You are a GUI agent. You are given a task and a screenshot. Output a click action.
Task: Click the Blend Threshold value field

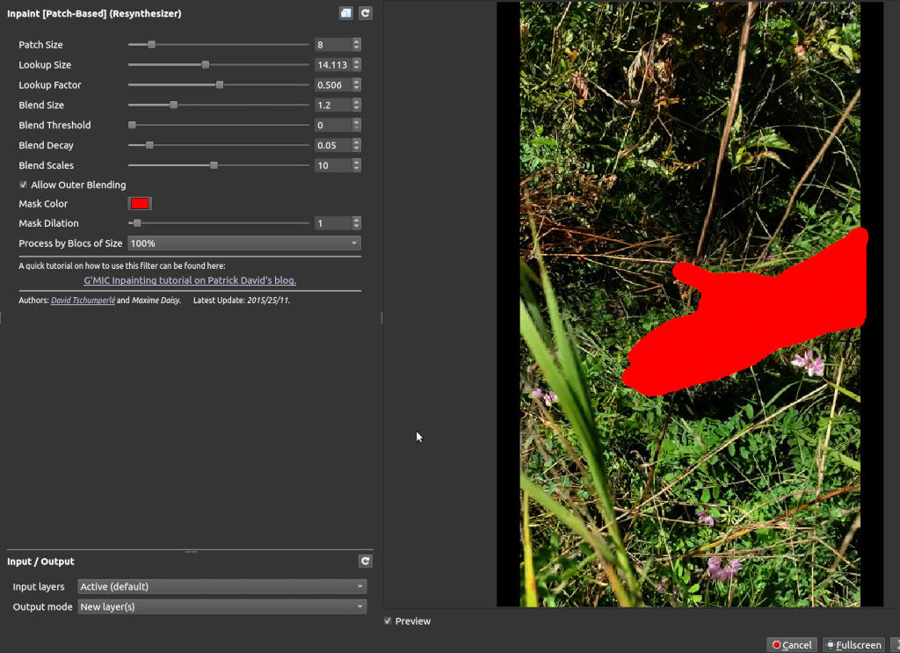coord(333,125)
